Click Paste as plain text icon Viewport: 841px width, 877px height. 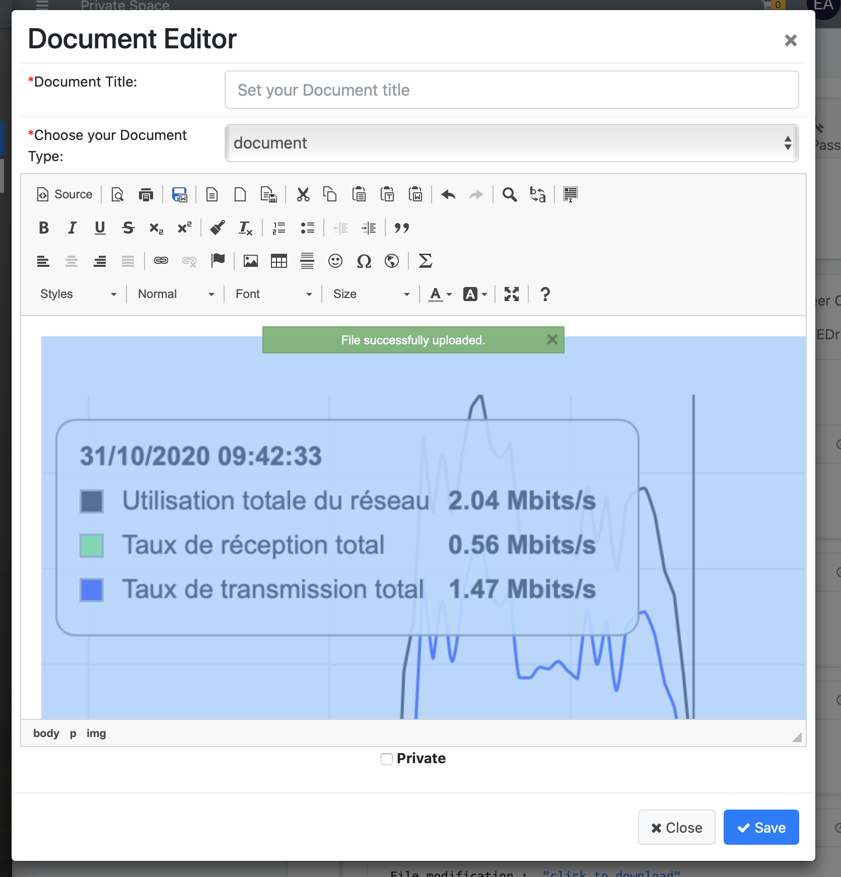coord(387,194)
